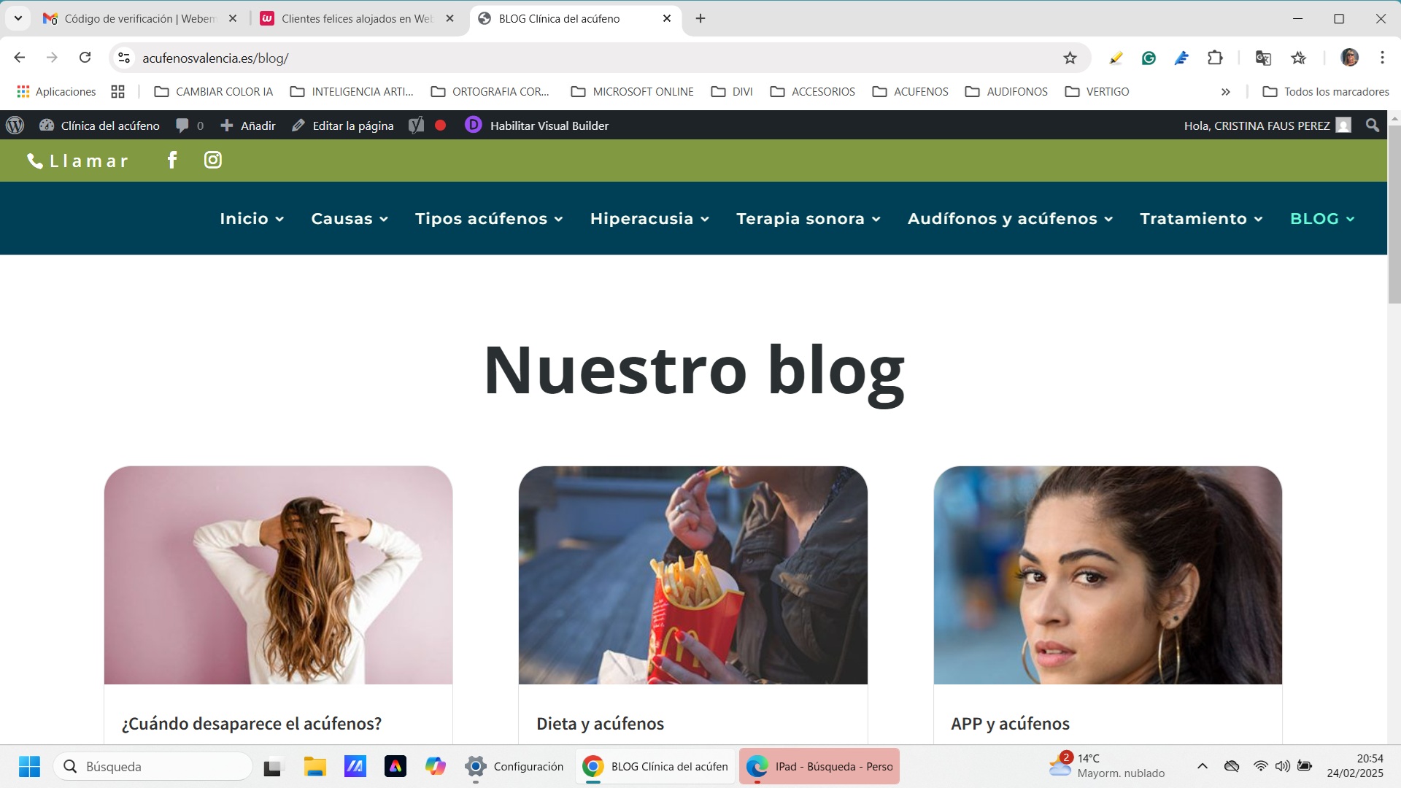The image size is (1401, 788).
Task: Click the Grammarly extension icon
Action: pos(1149,58)
